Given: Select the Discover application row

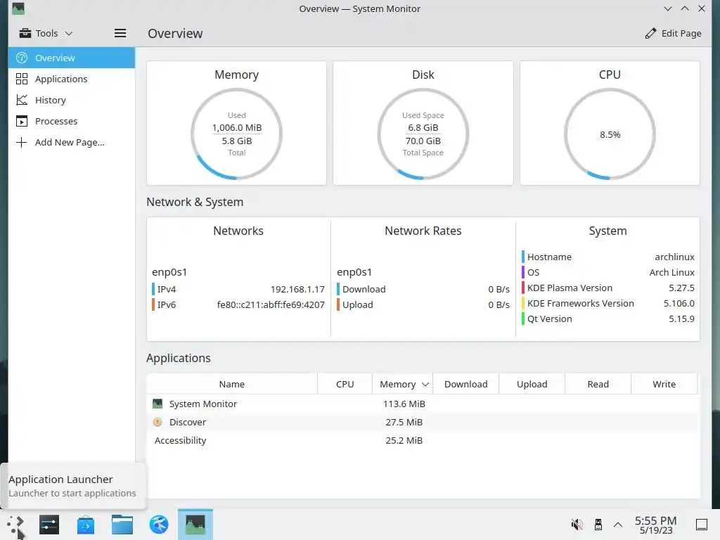Looking at the screenshot, I should pyautogui.click(x=423, y=422).
